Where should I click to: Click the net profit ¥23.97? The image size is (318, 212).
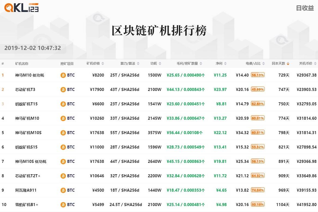(220, 90)
